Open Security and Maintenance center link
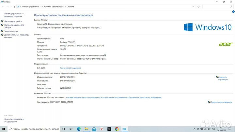 [14, 121]
